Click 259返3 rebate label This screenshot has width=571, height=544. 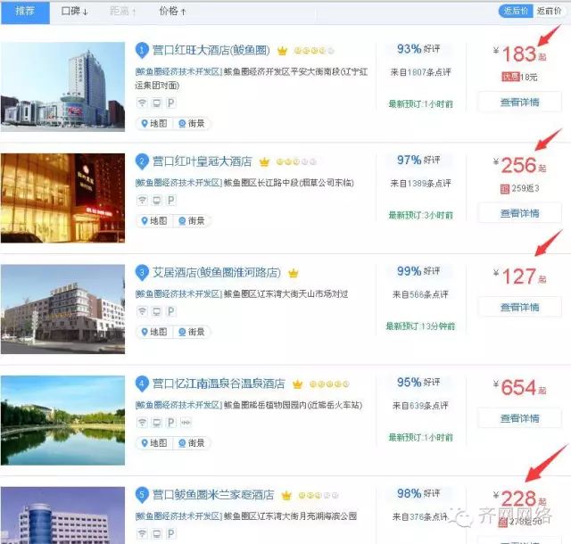[520, 188]
